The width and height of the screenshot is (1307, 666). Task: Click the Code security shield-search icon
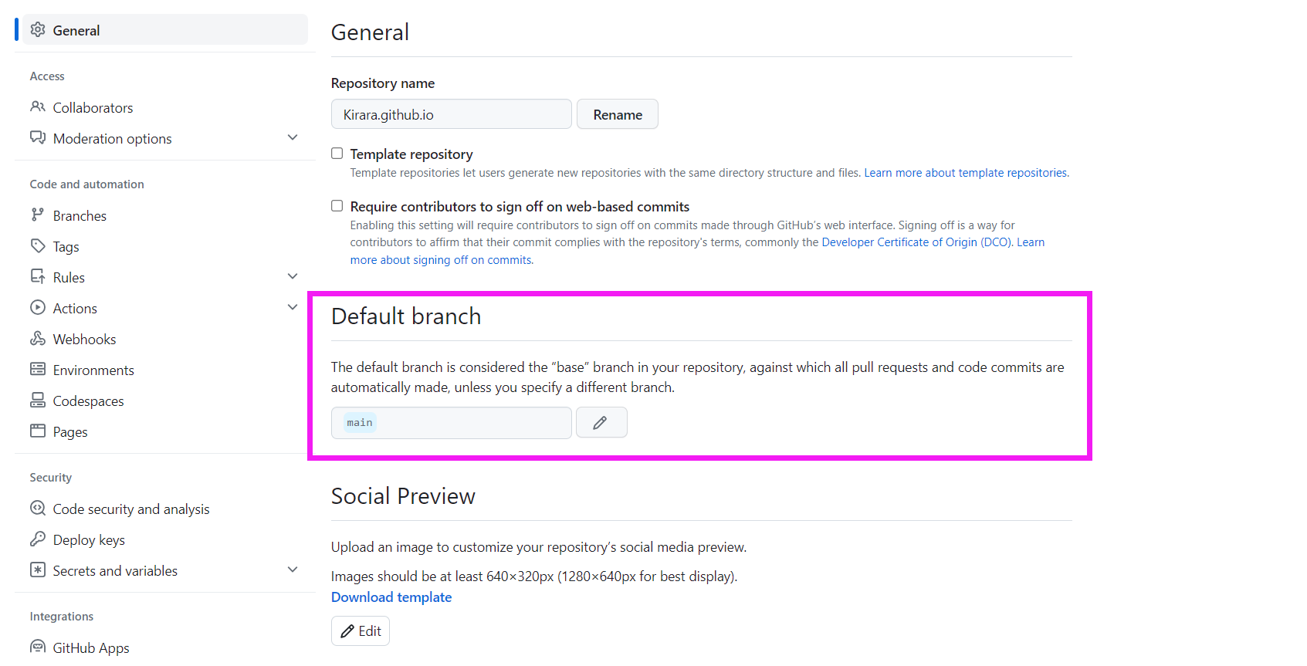[38, 508]
